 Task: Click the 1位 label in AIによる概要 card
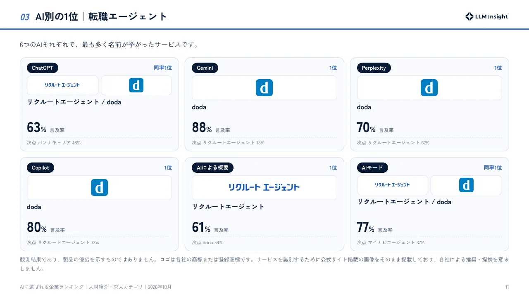333,168
